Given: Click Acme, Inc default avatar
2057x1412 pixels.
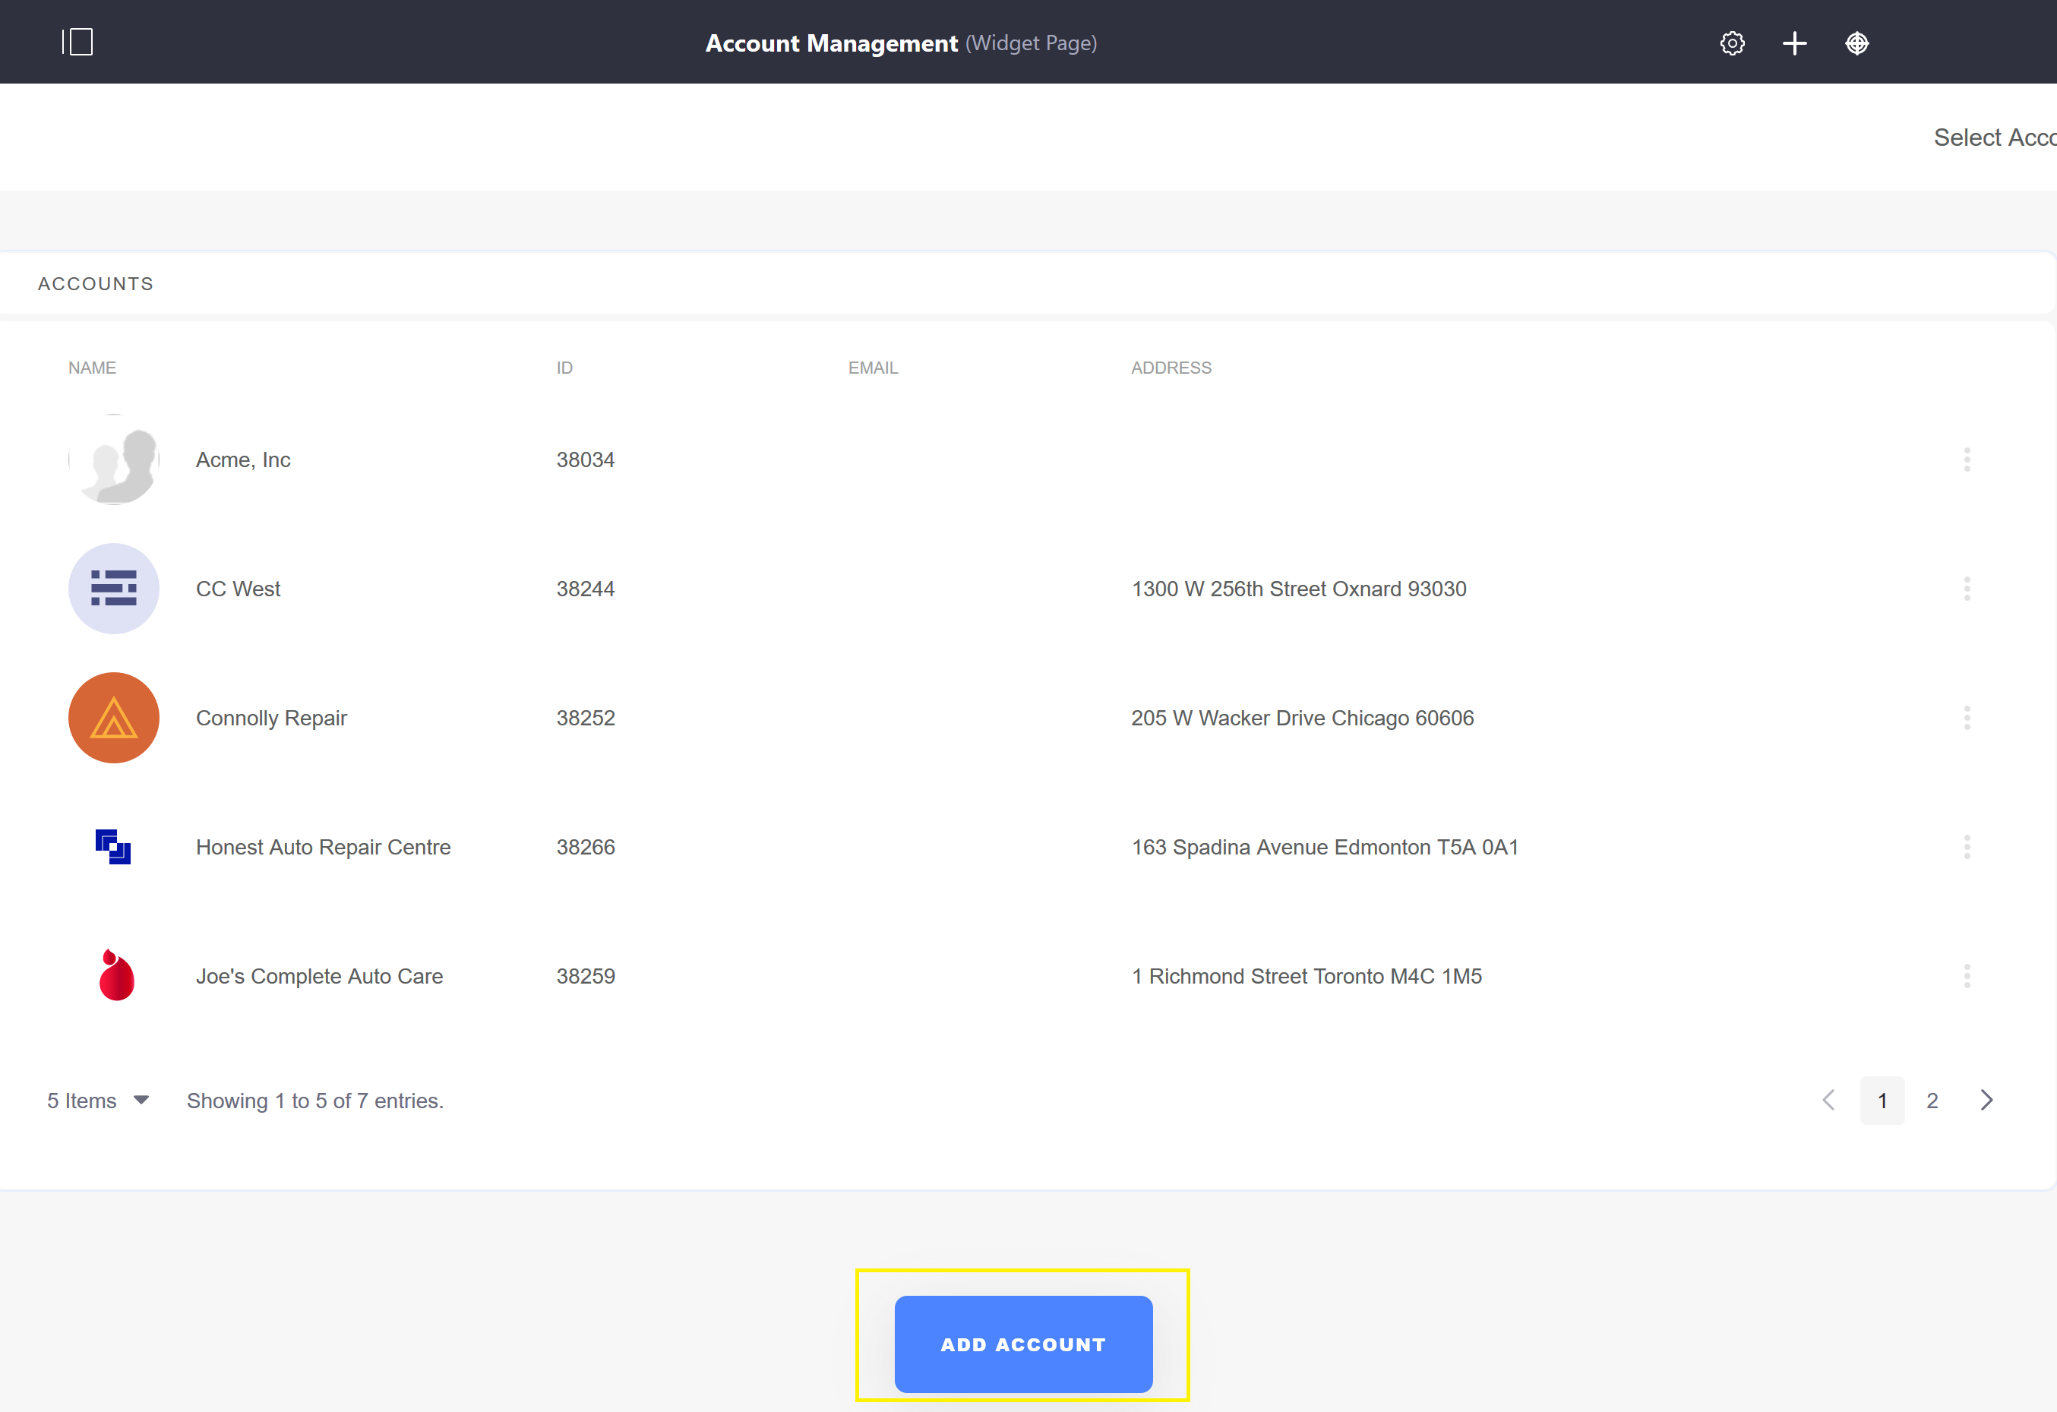Looking at the screenshot, I should (114, 460).
